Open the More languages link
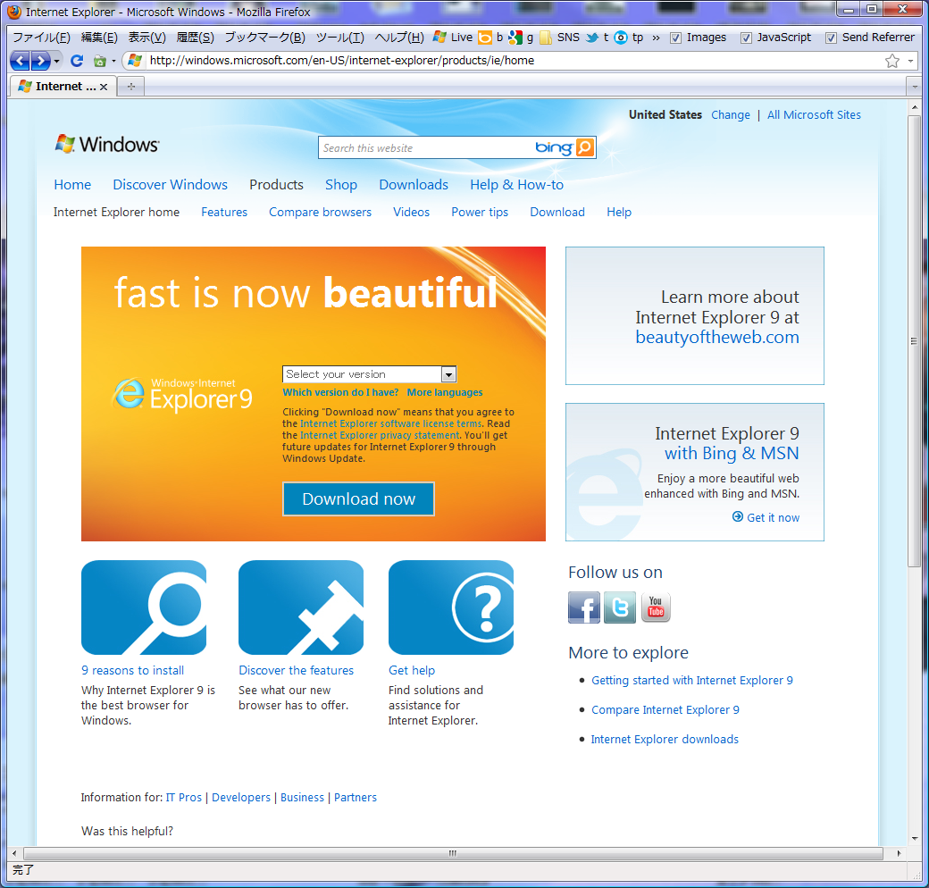The height and width of the screenshot is (888, 929). (444, 392)
